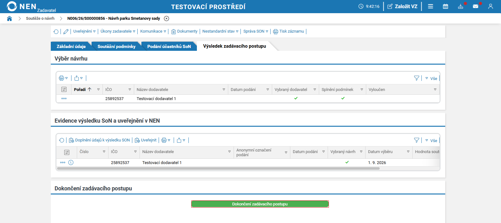Click info icon in Evidence výsledku row
This screenshot has width=501, height=223.
(x=71, y=162)
